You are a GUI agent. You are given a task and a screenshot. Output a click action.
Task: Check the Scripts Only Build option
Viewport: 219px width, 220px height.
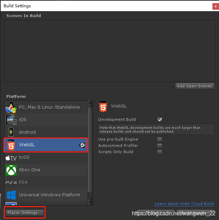(160, 152)
